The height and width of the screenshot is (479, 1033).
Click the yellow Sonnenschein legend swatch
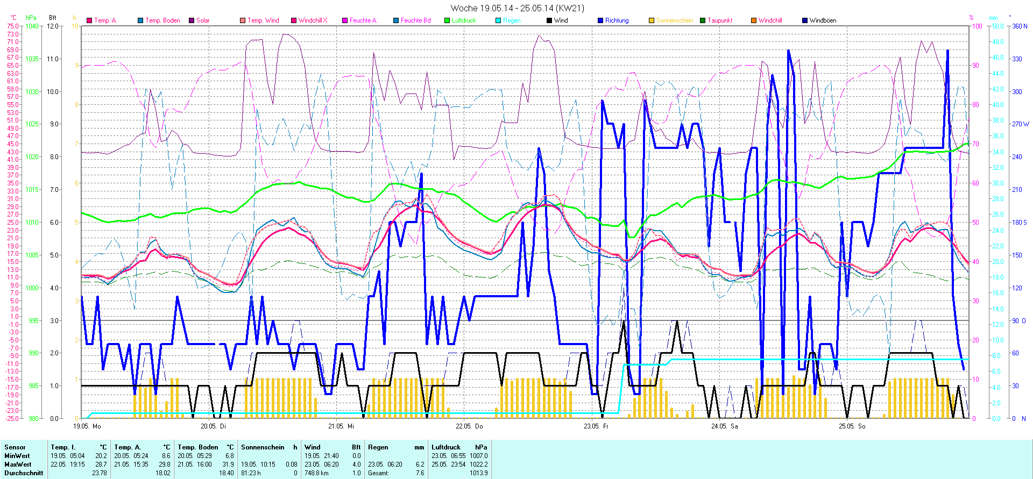(x=652, y=20)
